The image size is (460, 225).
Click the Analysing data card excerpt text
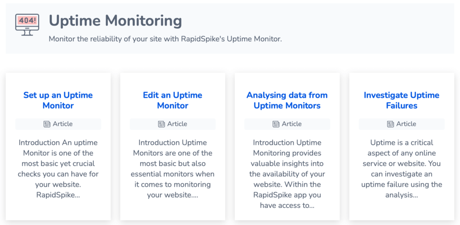pos(287,174)
